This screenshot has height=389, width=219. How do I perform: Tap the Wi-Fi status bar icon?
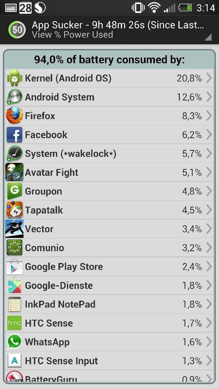154,7
